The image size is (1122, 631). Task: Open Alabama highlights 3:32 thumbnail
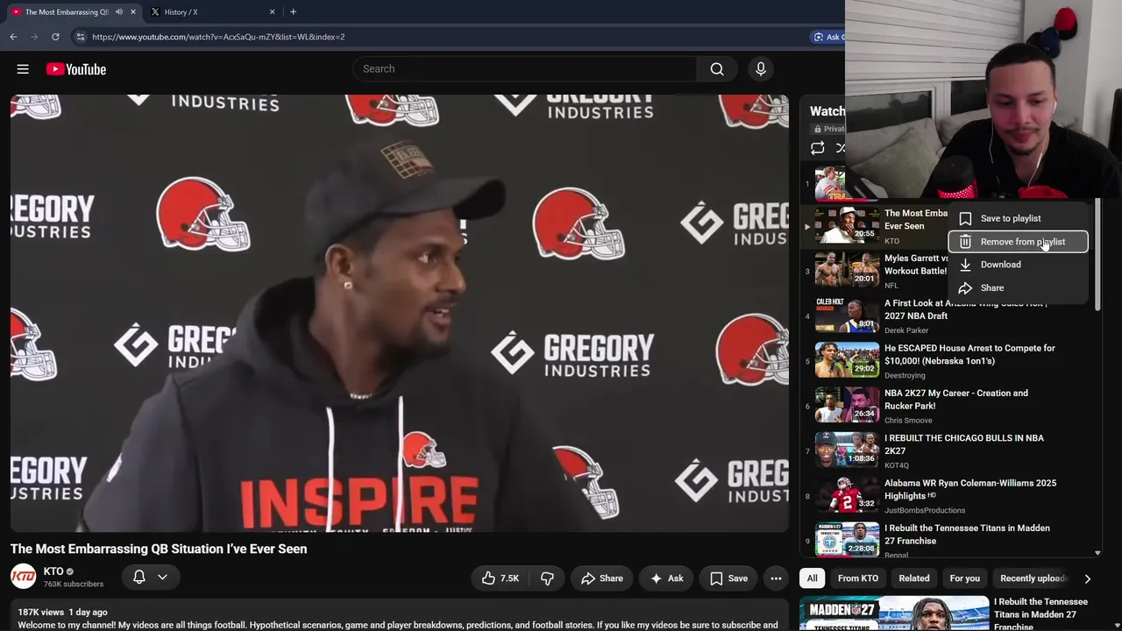[x=847, y=494]
